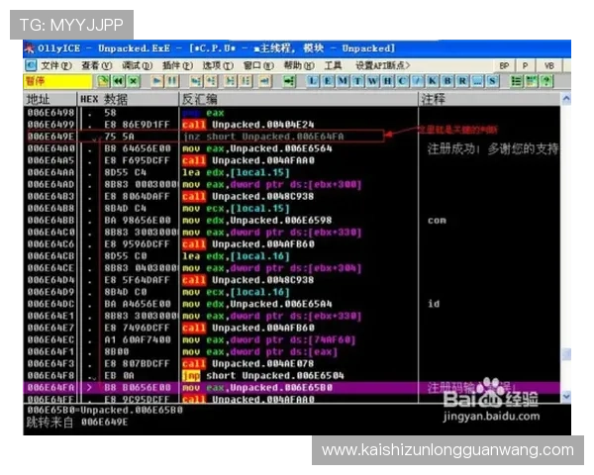Screen dimensions: 594x475
Task: Click the VB button
Action: [x=548, y=65]
